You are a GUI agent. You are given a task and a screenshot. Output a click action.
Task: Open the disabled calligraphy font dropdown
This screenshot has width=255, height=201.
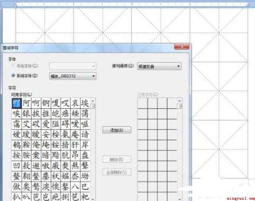[x=73, y=66]
